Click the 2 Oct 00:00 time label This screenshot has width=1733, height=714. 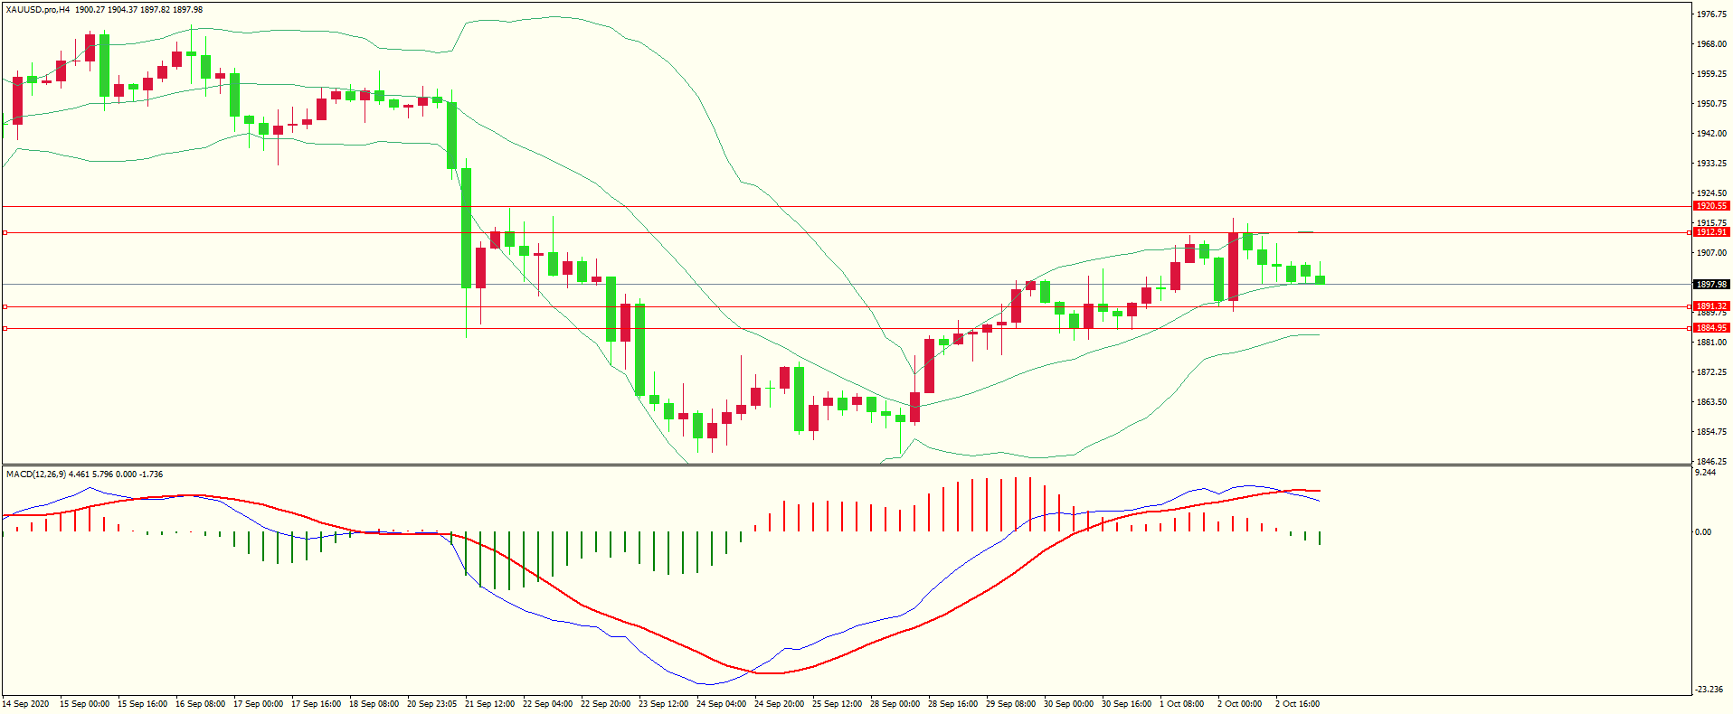(x=1239, y=704)
